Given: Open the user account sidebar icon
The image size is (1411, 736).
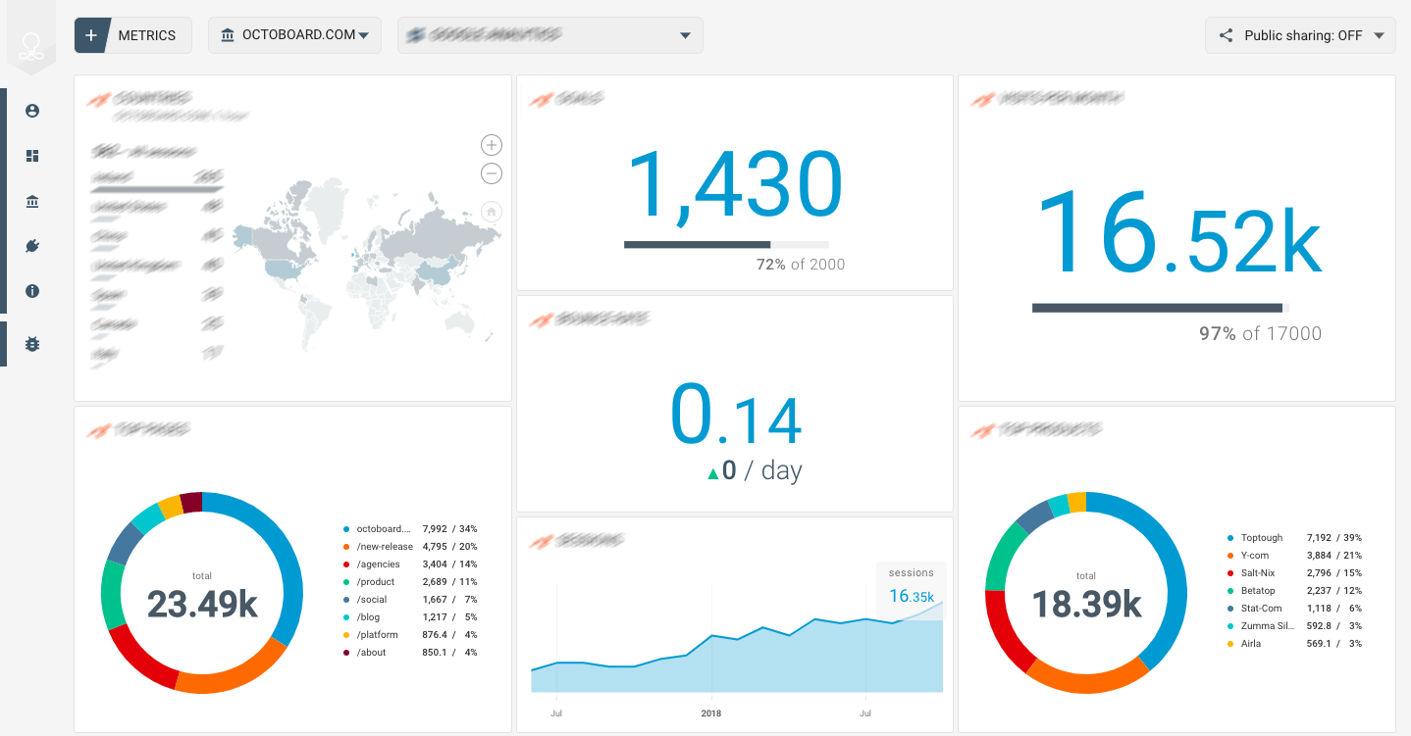Looking at the screenshot, I should pyautogui.click(x=32, y=111).
